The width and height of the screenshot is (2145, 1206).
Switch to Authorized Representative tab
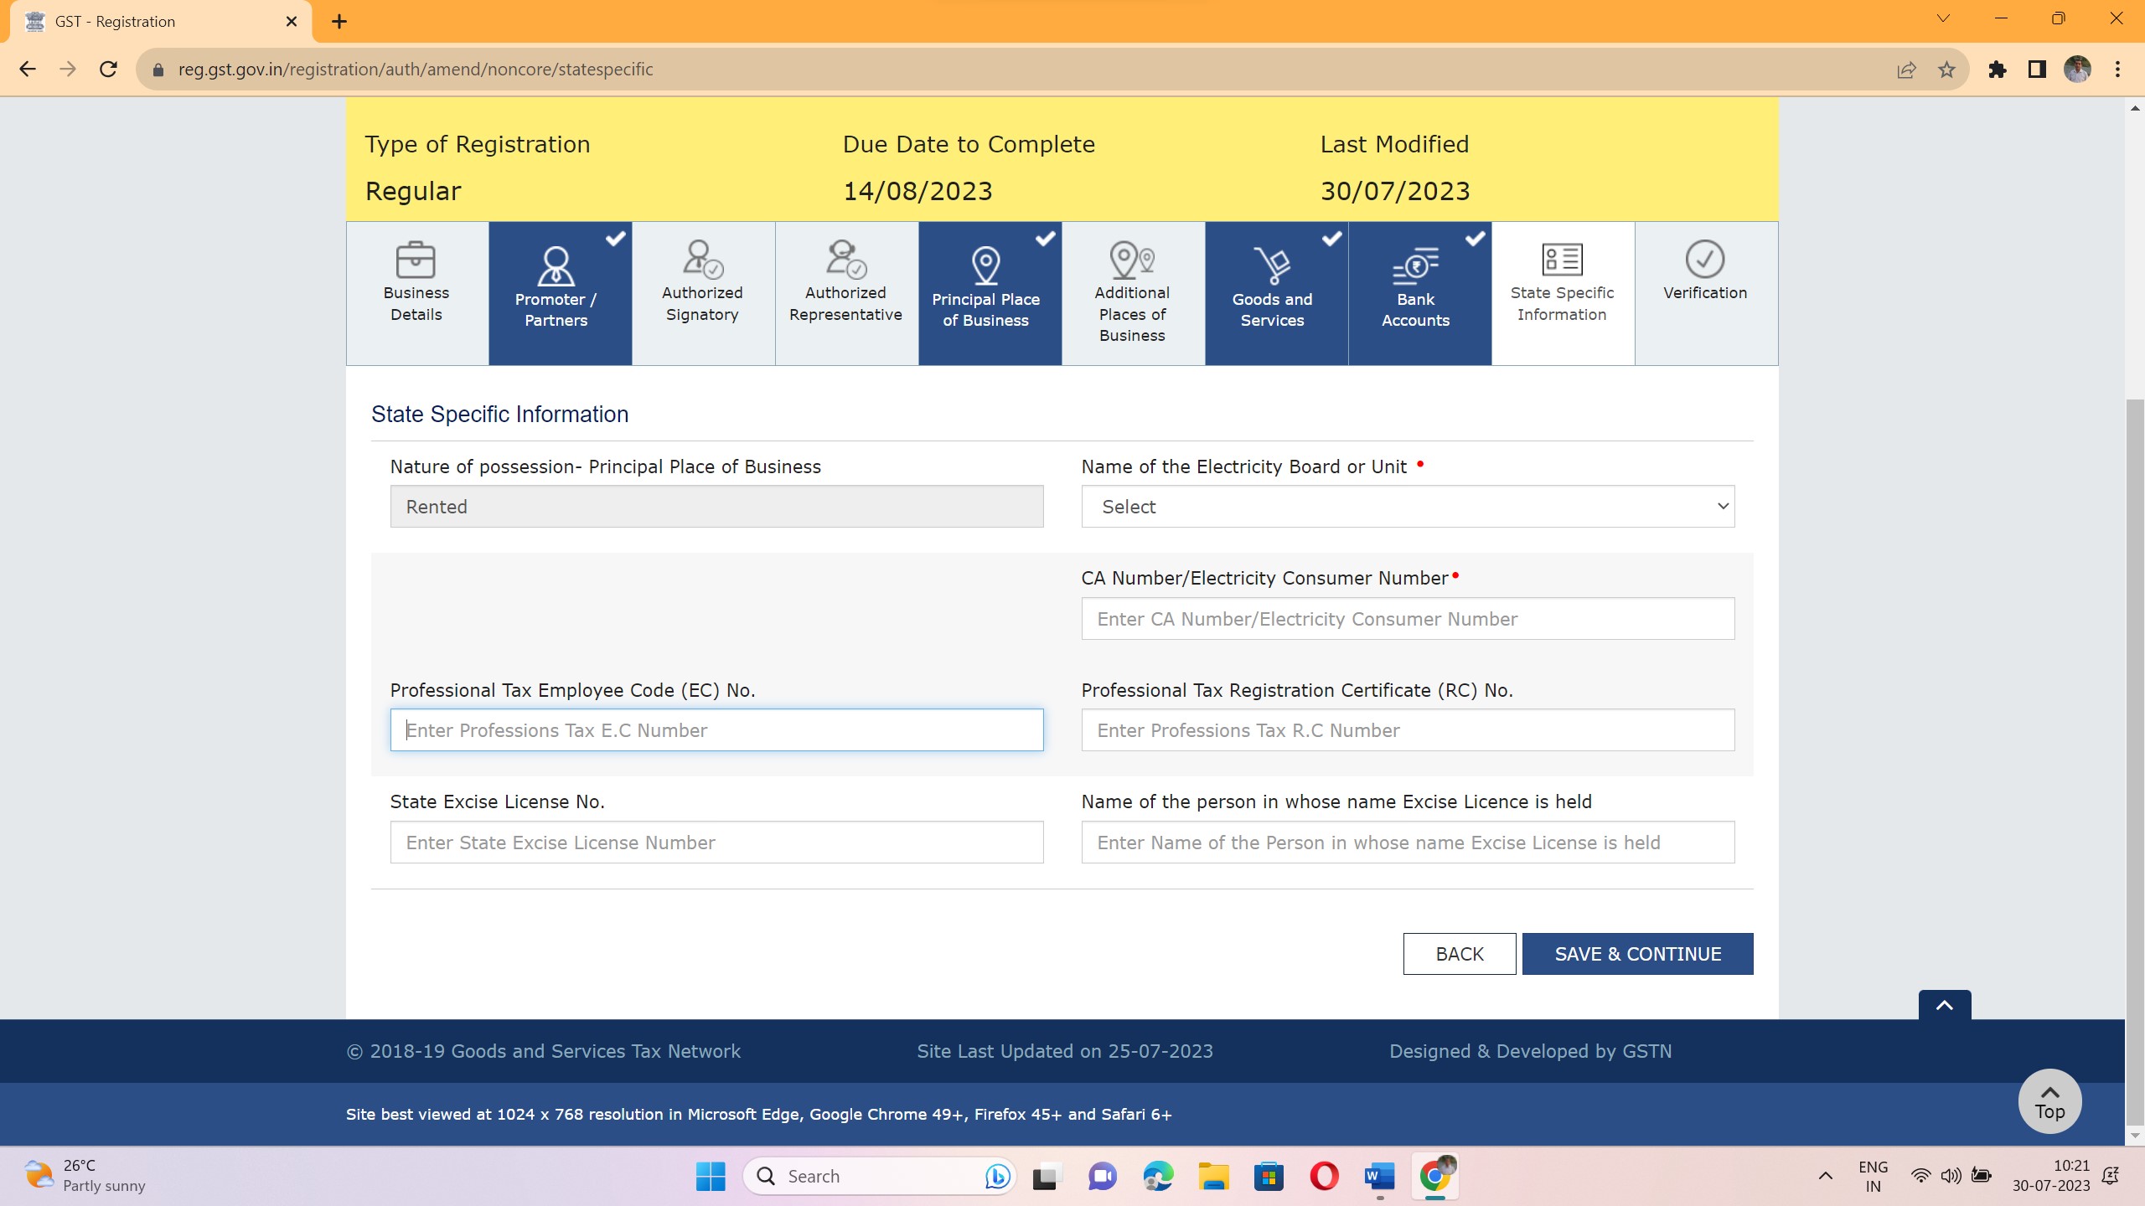tap(845, 293)
